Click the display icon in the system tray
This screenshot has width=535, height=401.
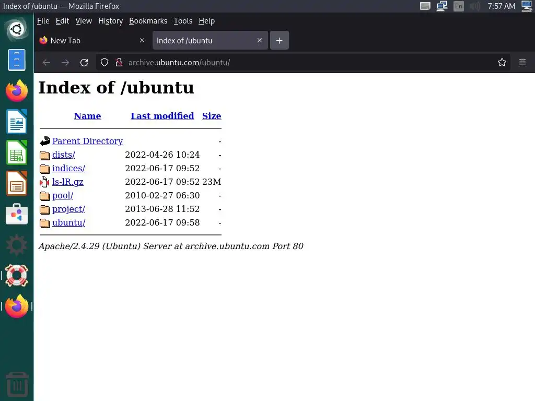point(425,6)
